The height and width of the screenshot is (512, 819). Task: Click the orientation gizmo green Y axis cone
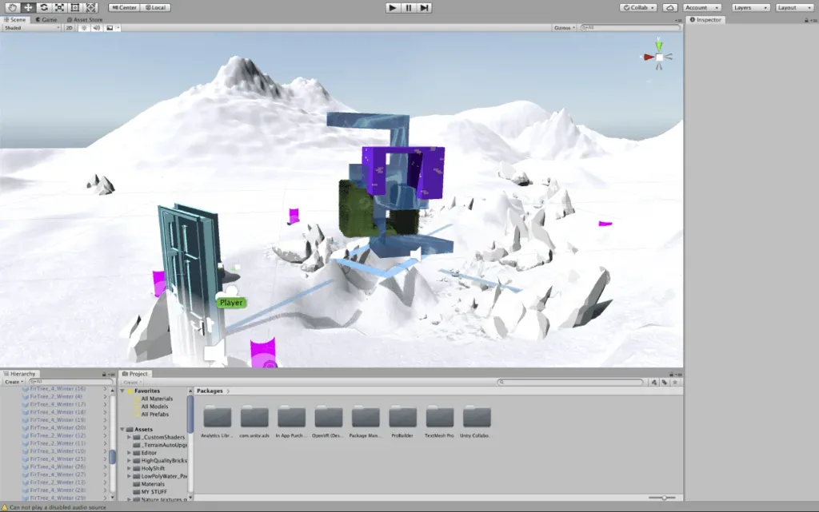pyautogui.click(x=659, y=45)
